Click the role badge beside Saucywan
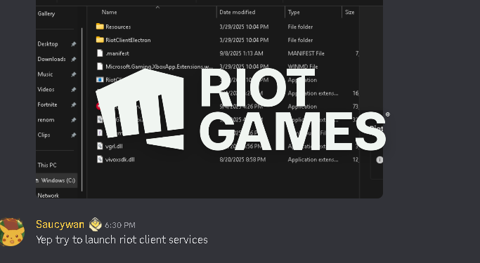480x263 pixels. (95, 224)
